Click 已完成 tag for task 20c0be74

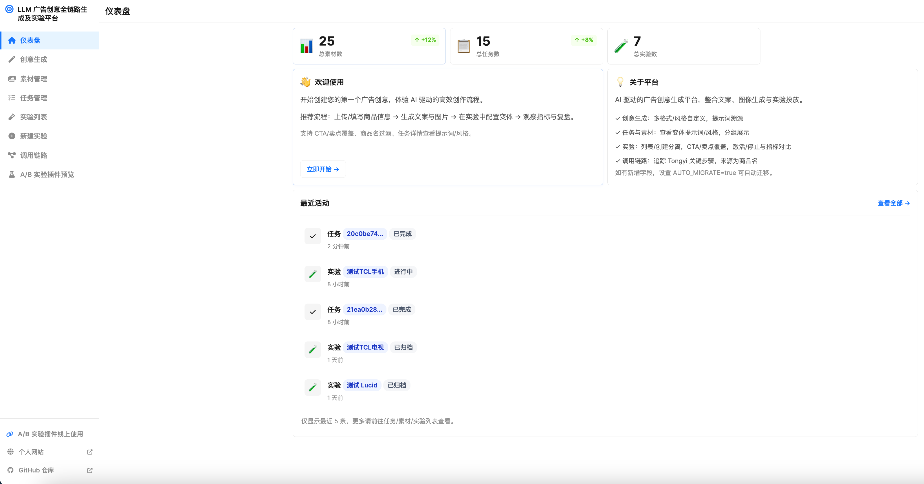point(402,234)
